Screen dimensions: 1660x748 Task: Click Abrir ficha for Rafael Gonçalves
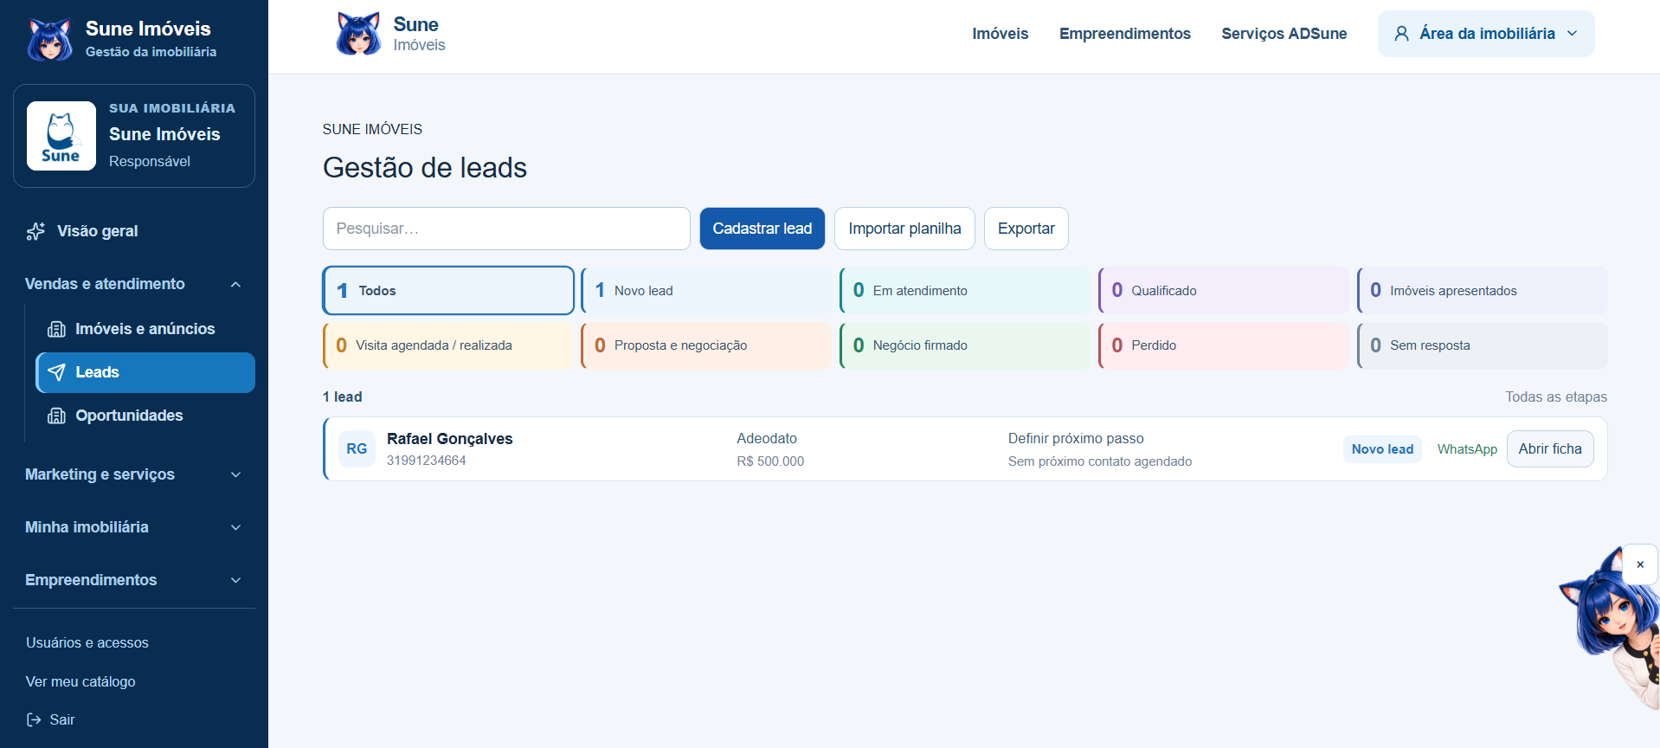click(1550, 449)
